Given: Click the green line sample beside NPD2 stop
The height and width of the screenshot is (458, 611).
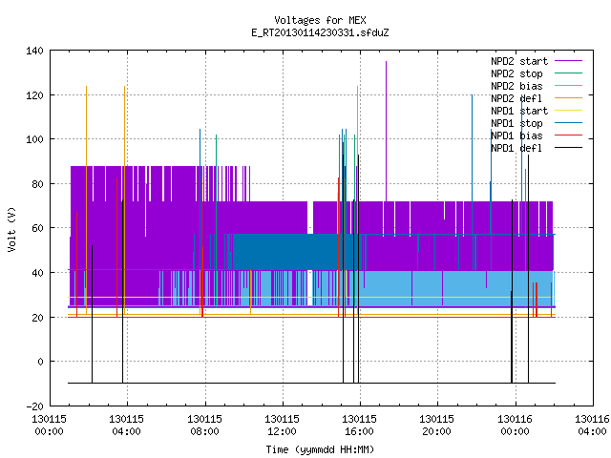Looking at the screenshot, I should click(x=569, y=73).
